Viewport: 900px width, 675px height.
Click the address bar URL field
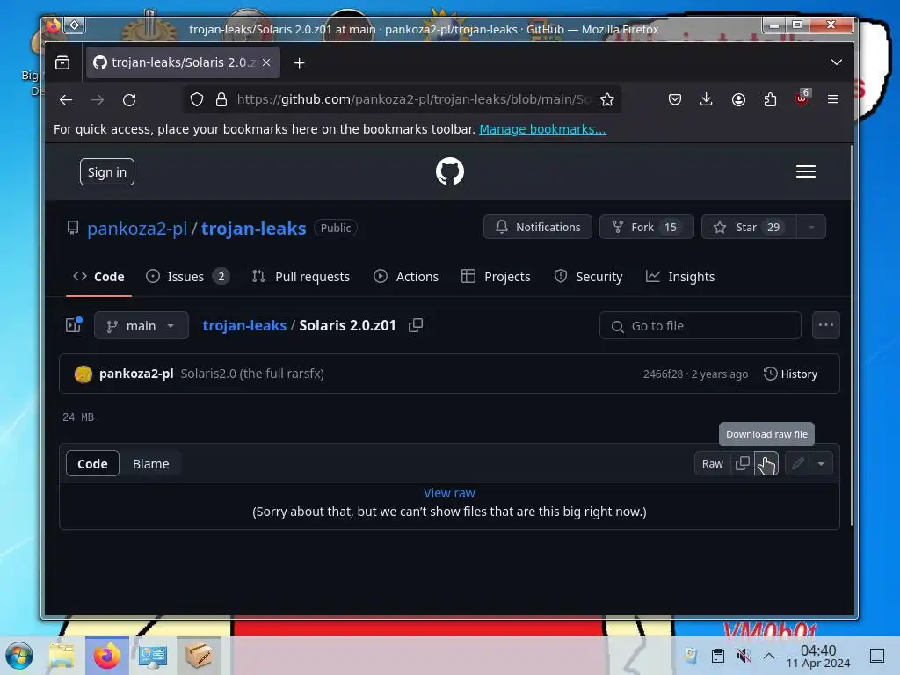click(413, 100)
